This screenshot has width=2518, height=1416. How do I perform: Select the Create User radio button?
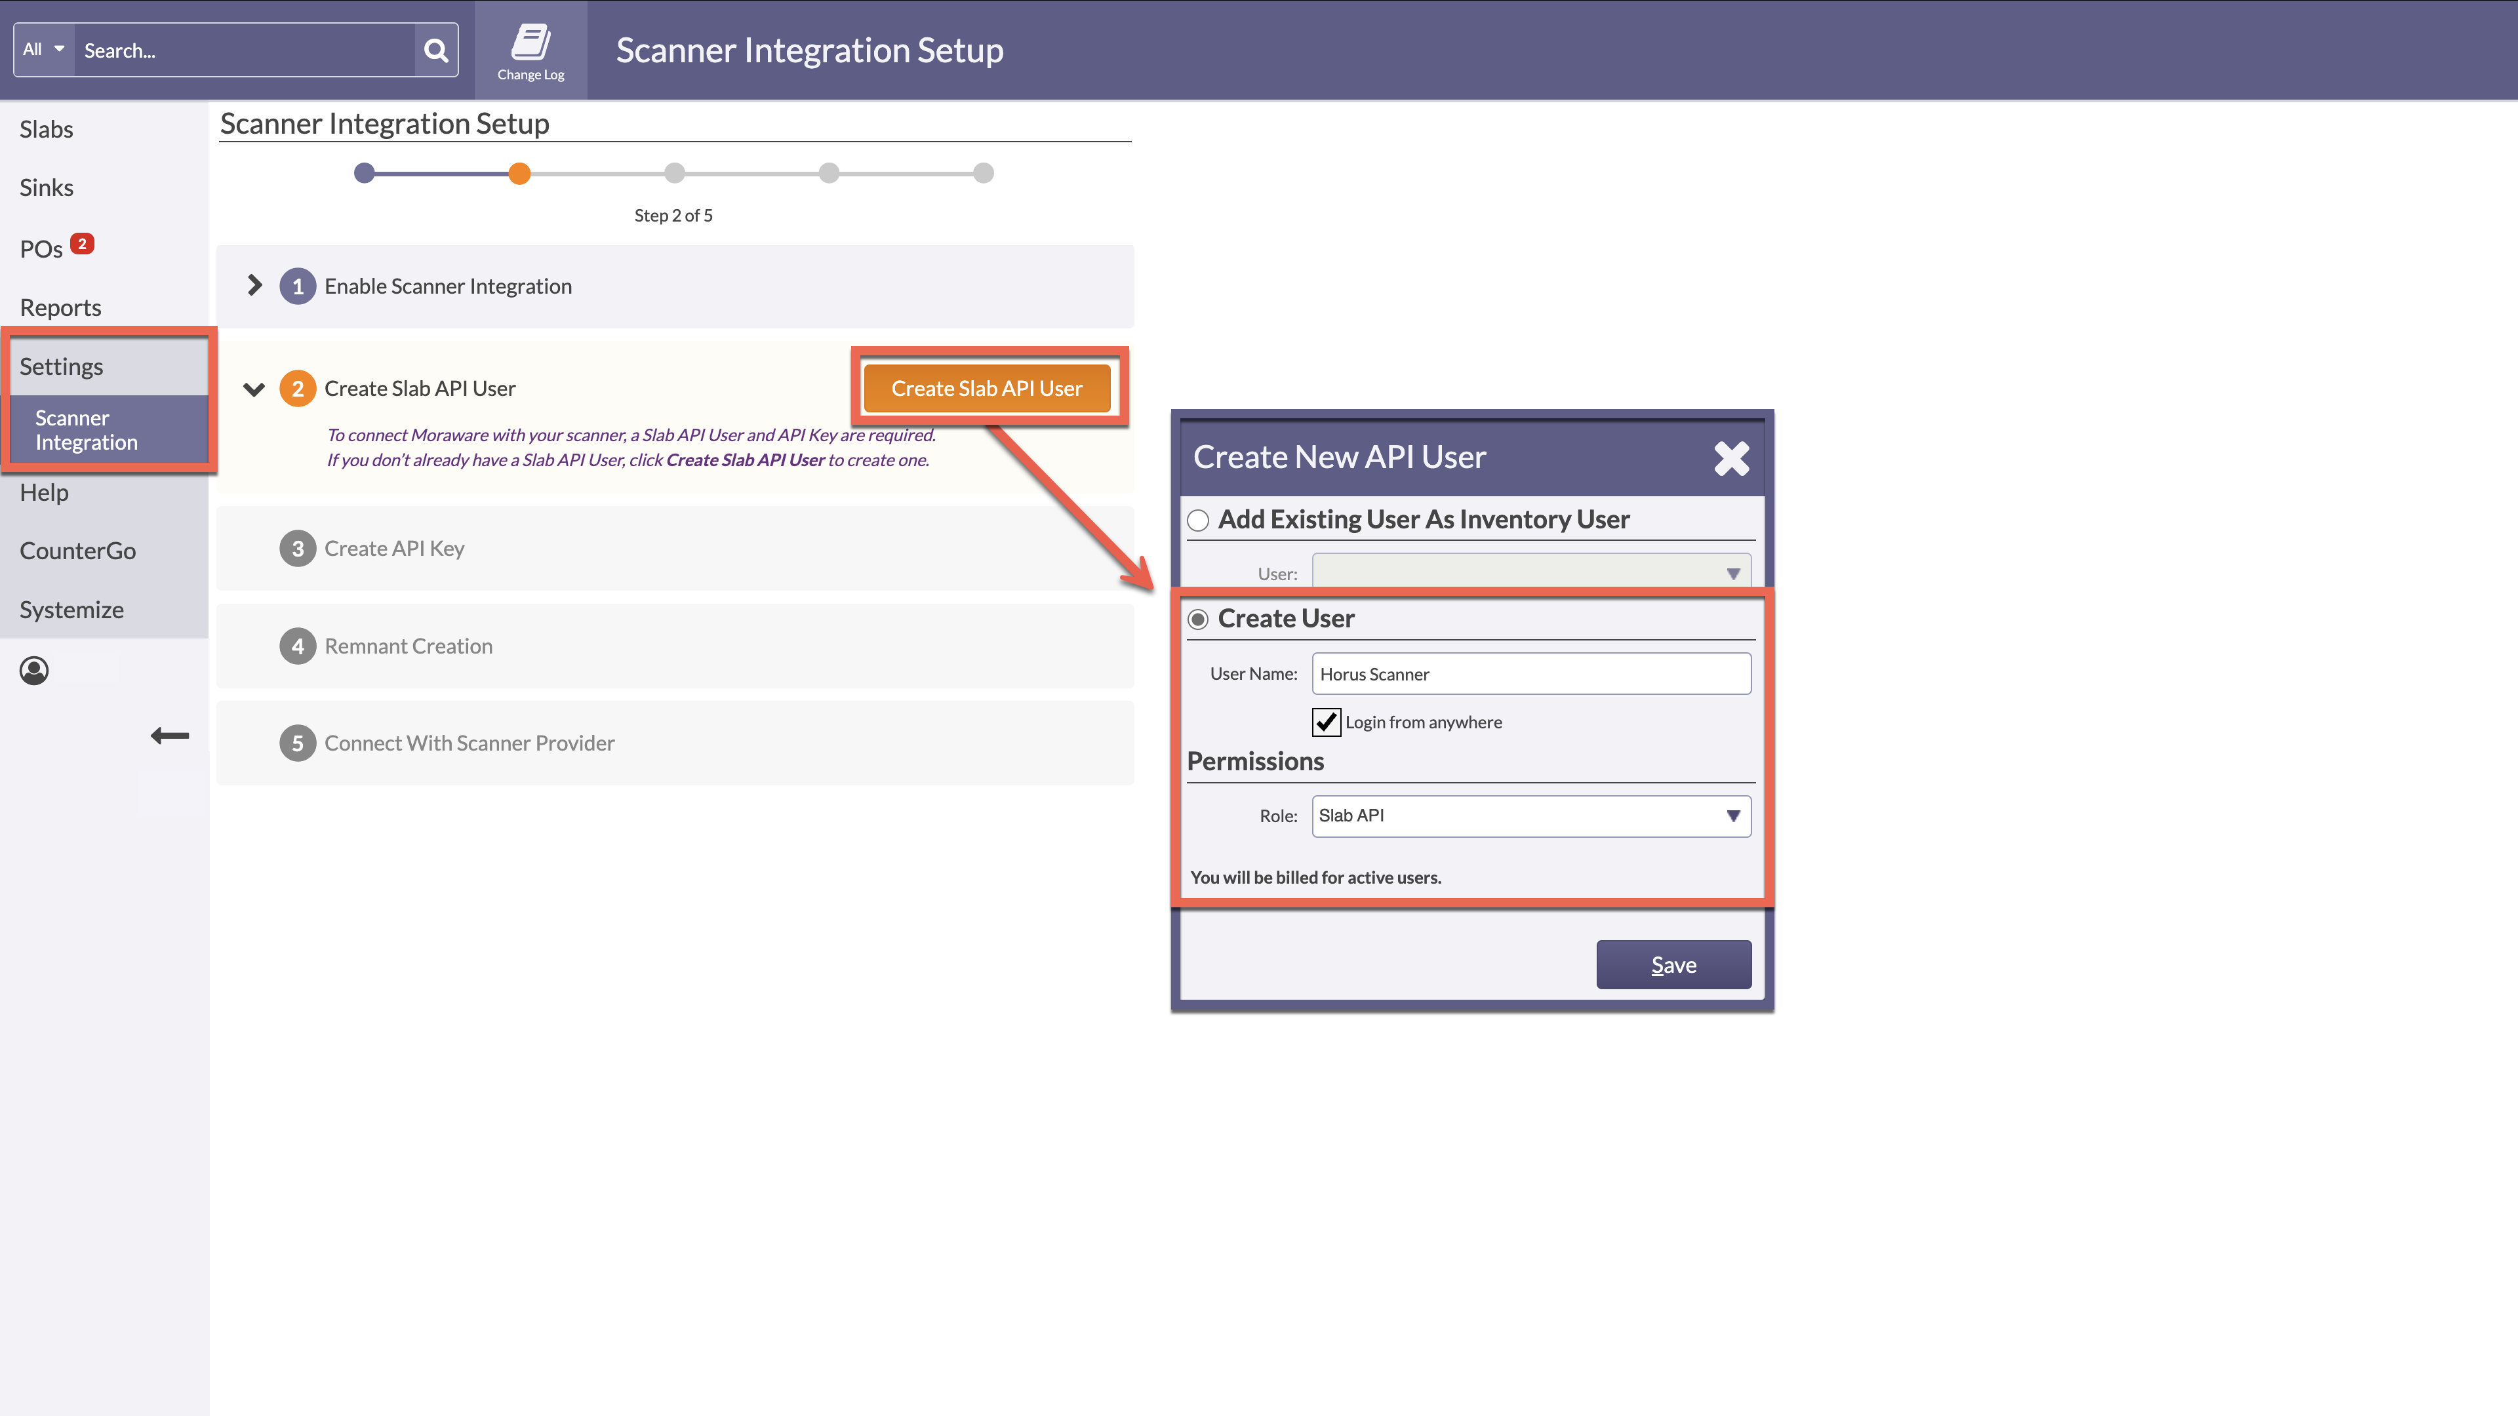pos(1197,618)
